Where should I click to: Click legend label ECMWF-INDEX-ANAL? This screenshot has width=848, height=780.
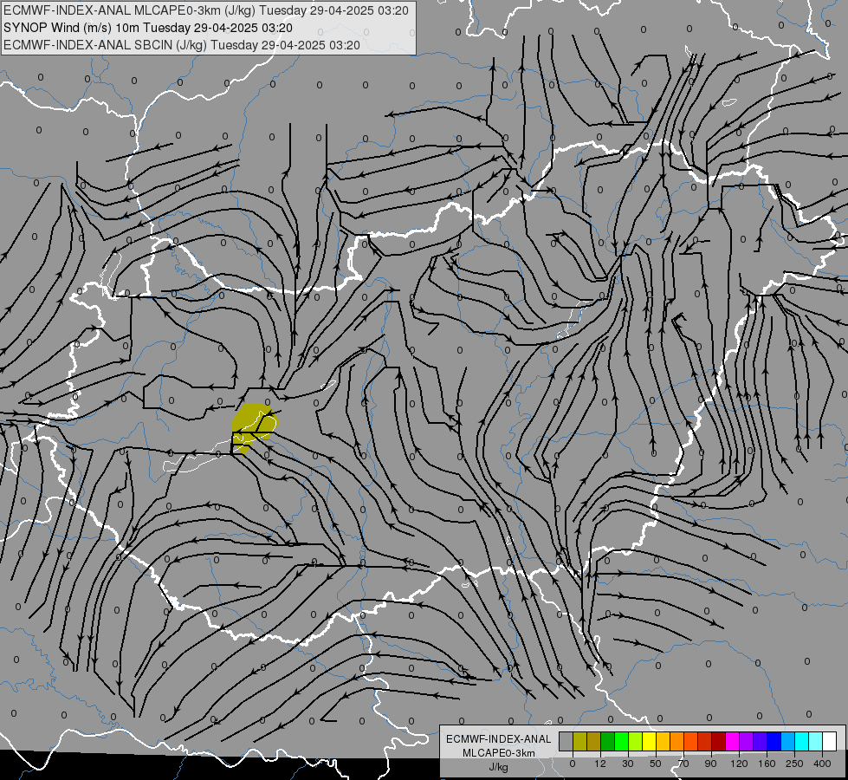(499, 739)
